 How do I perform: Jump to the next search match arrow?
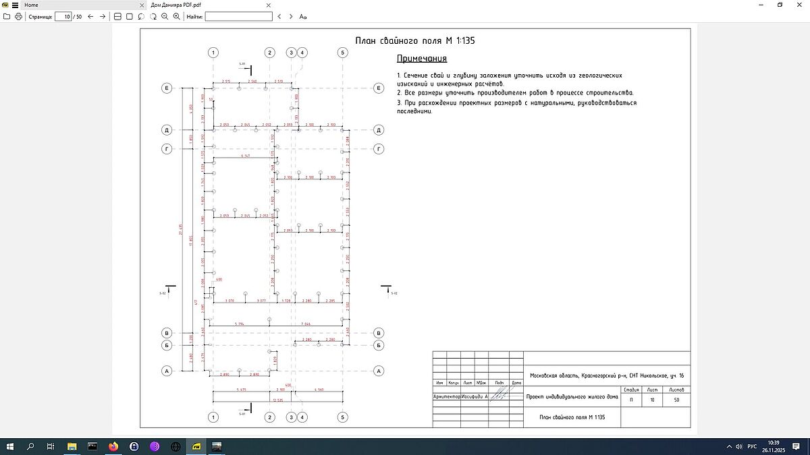[x=290, y=16]
